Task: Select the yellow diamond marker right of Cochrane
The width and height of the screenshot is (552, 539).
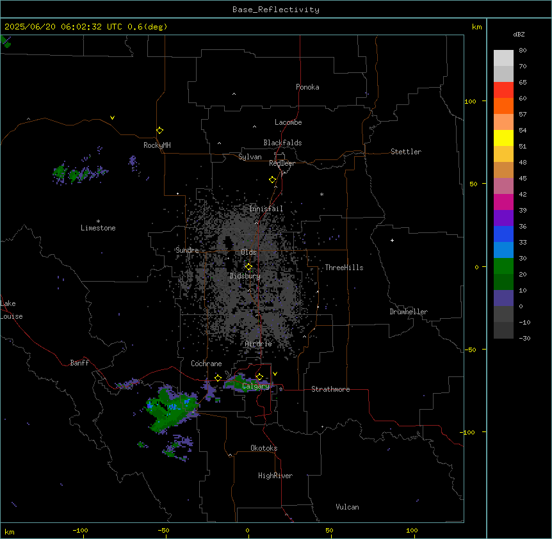Action: tap(218, 378)
